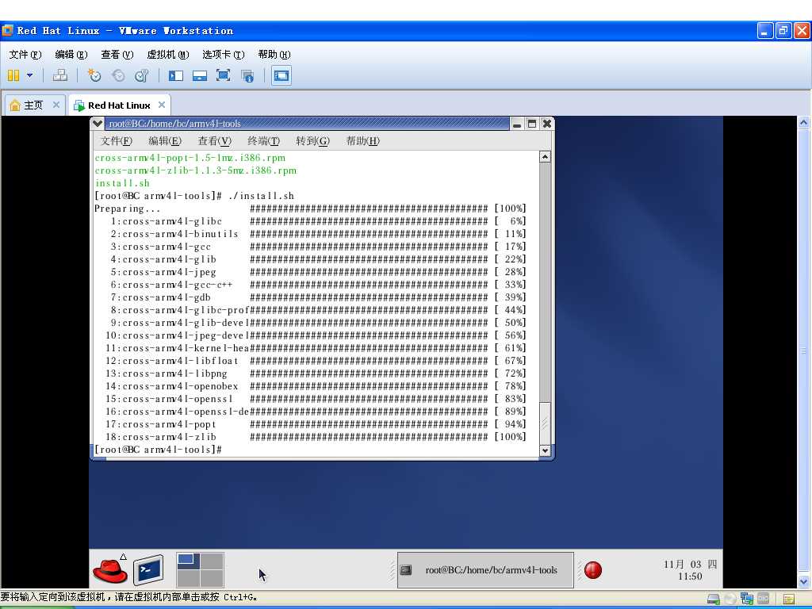The height and width of the screenshot is (609, 812).
Task: Toggle the sidebar library view icon
Action: coord(176,75)
